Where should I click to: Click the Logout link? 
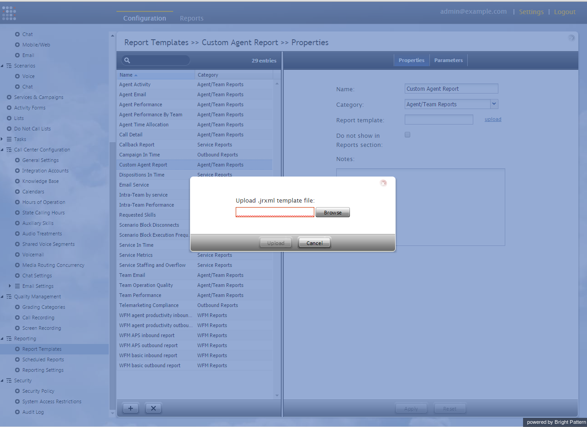pyautogui.click(x=565, y=12)
